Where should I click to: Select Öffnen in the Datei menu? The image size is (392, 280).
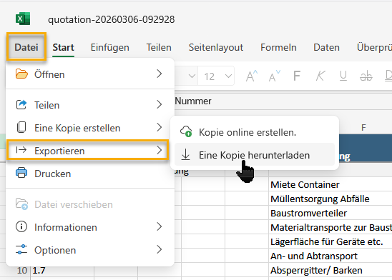(90, 74)
